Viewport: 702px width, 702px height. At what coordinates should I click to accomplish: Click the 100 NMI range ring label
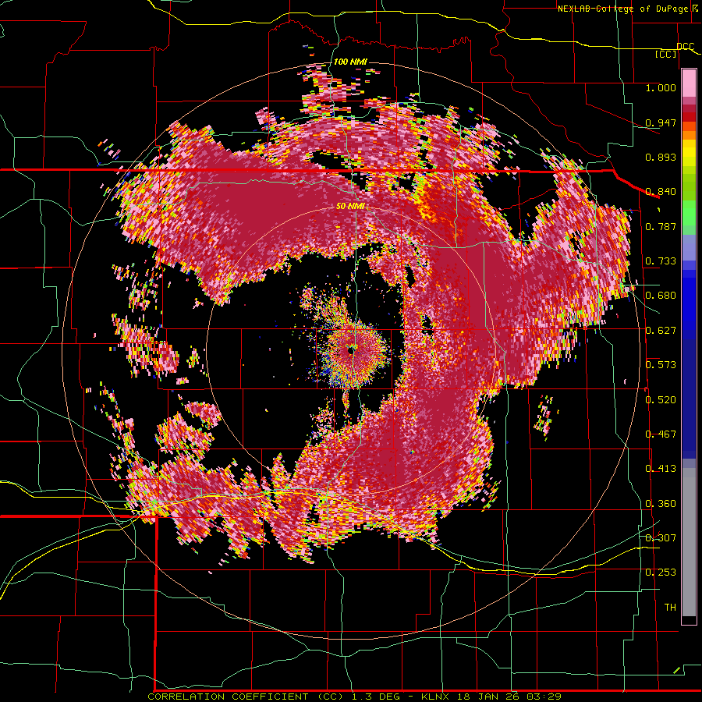[x=350, y=62]
